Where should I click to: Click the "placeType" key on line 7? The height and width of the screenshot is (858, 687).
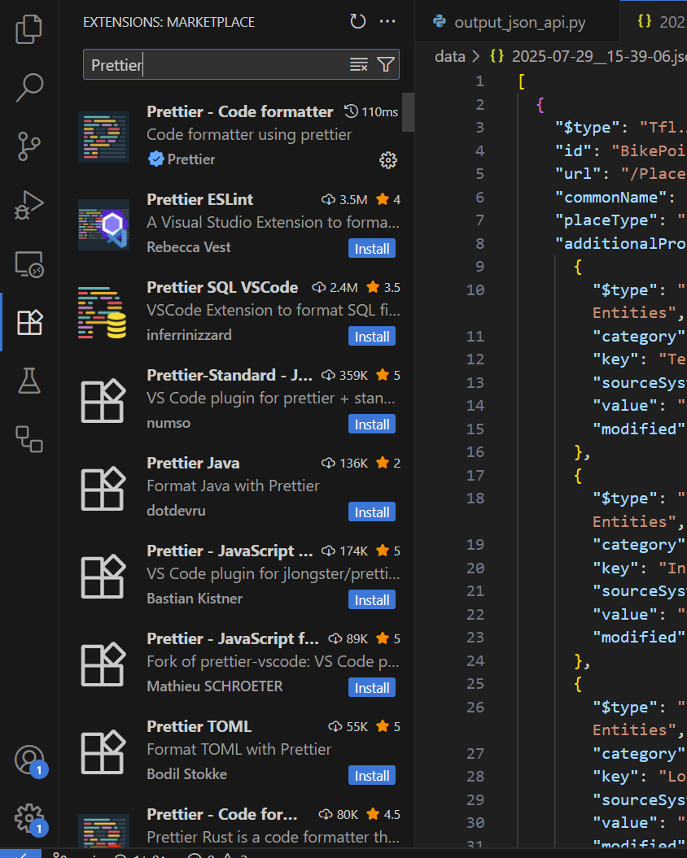tap(606, 220)
